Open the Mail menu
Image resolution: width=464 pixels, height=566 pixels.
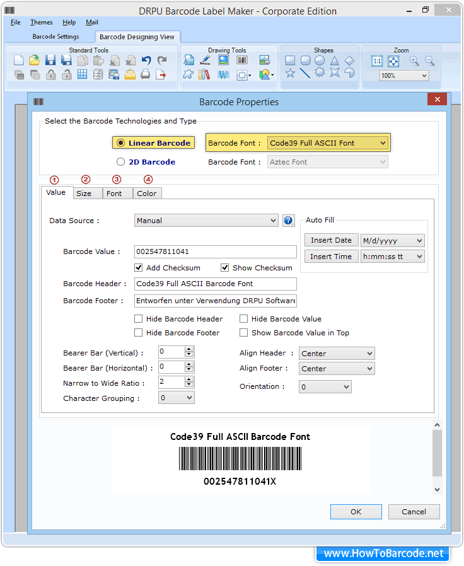pos(91,23)
